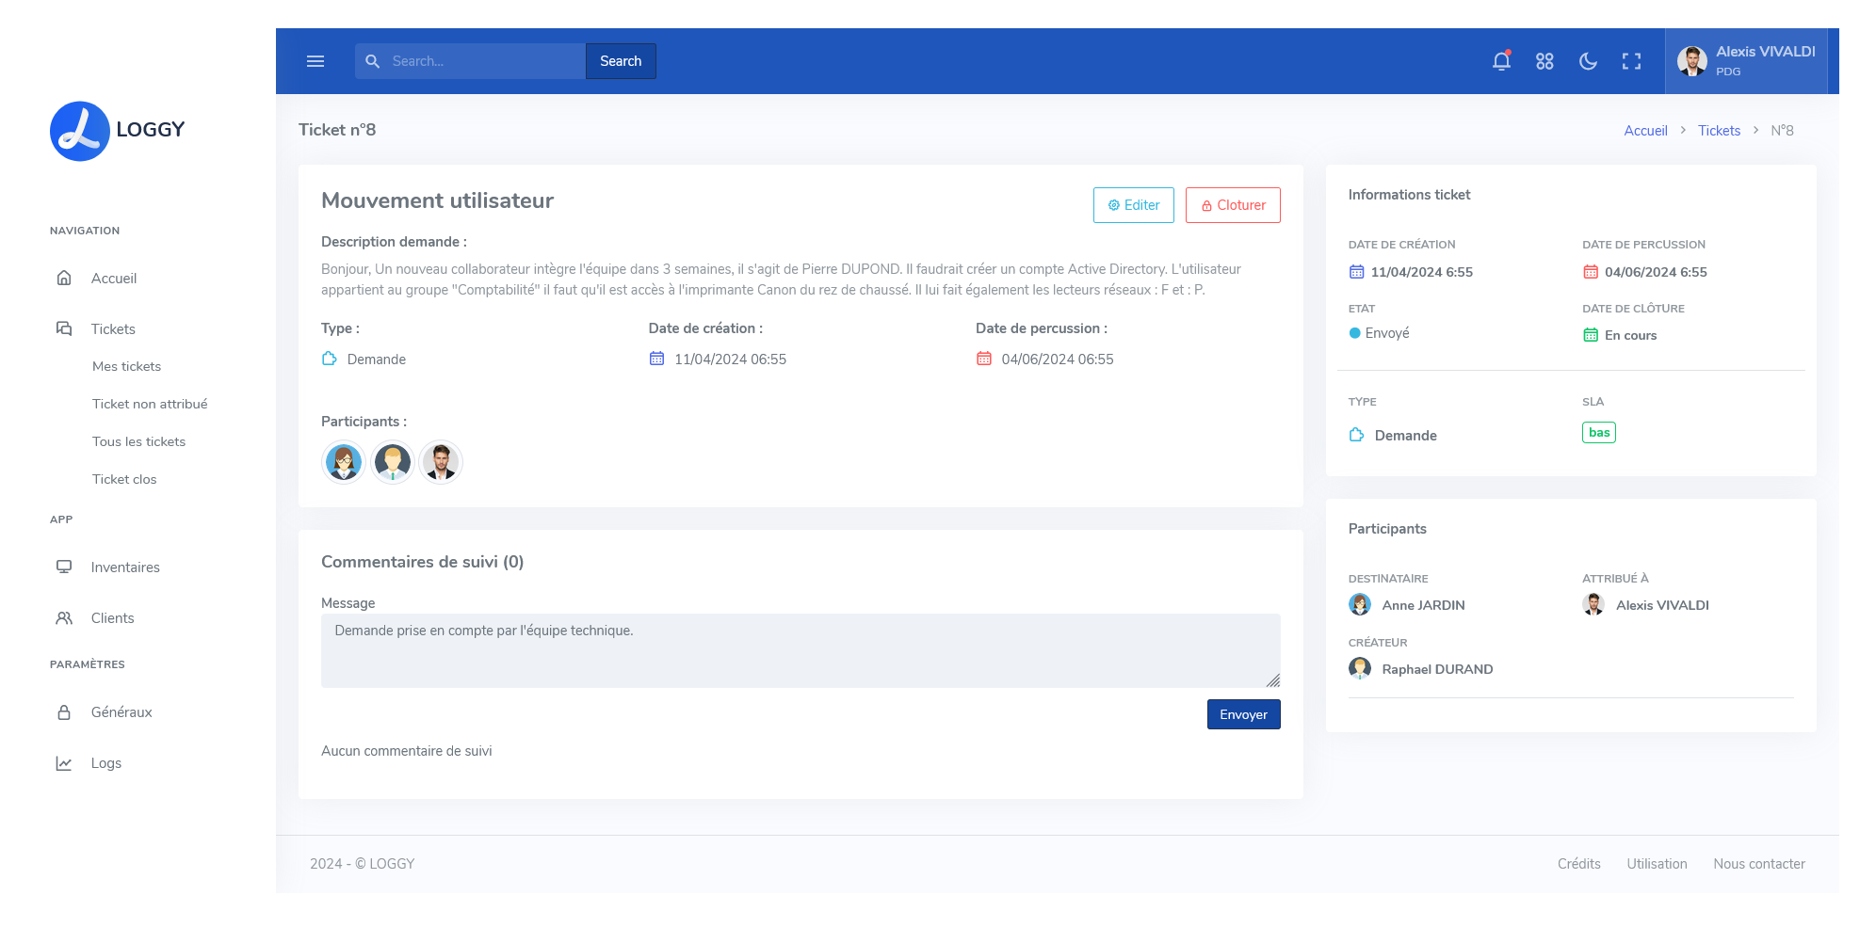1876x927 pixels.
Task: Click Alexis VIVALDI avatar under Attribué à
Action: [x=1593, y=604]
